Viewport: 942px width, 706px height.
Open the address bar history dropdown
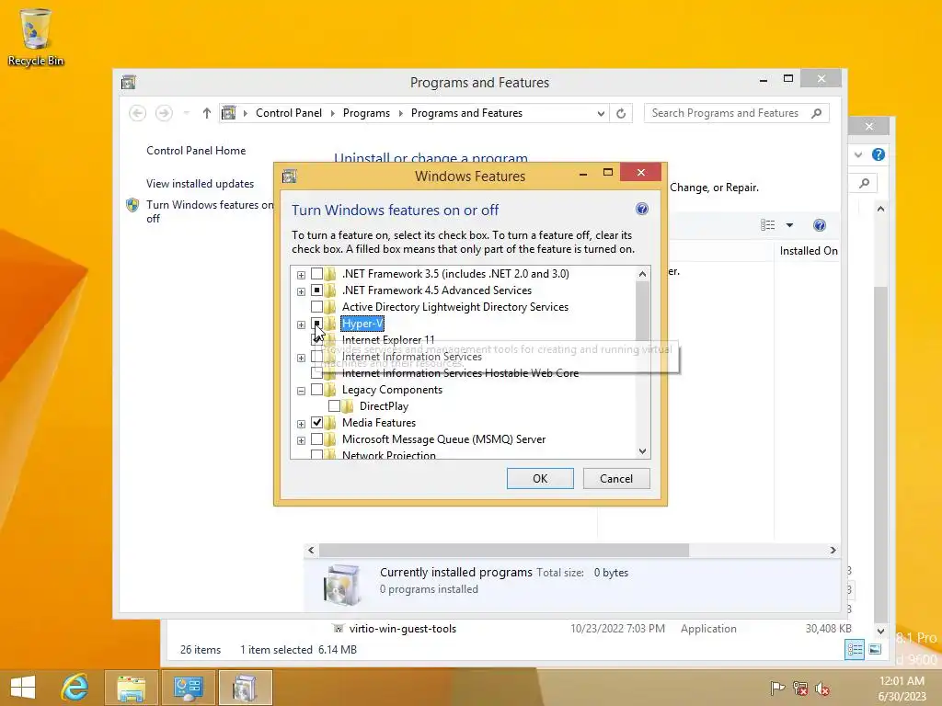(x=600, y=113)
